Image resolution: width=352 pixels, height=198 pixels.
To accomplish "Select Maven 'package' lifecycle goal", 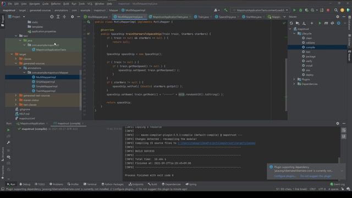I will (310, 56).
